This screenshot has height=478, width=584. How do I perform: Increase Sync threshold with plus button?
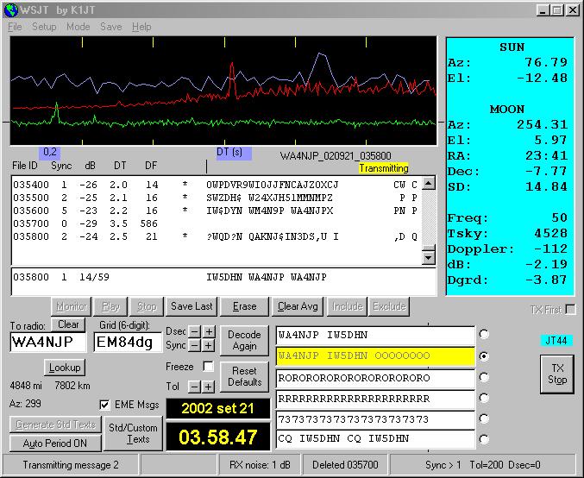[209, 345]
